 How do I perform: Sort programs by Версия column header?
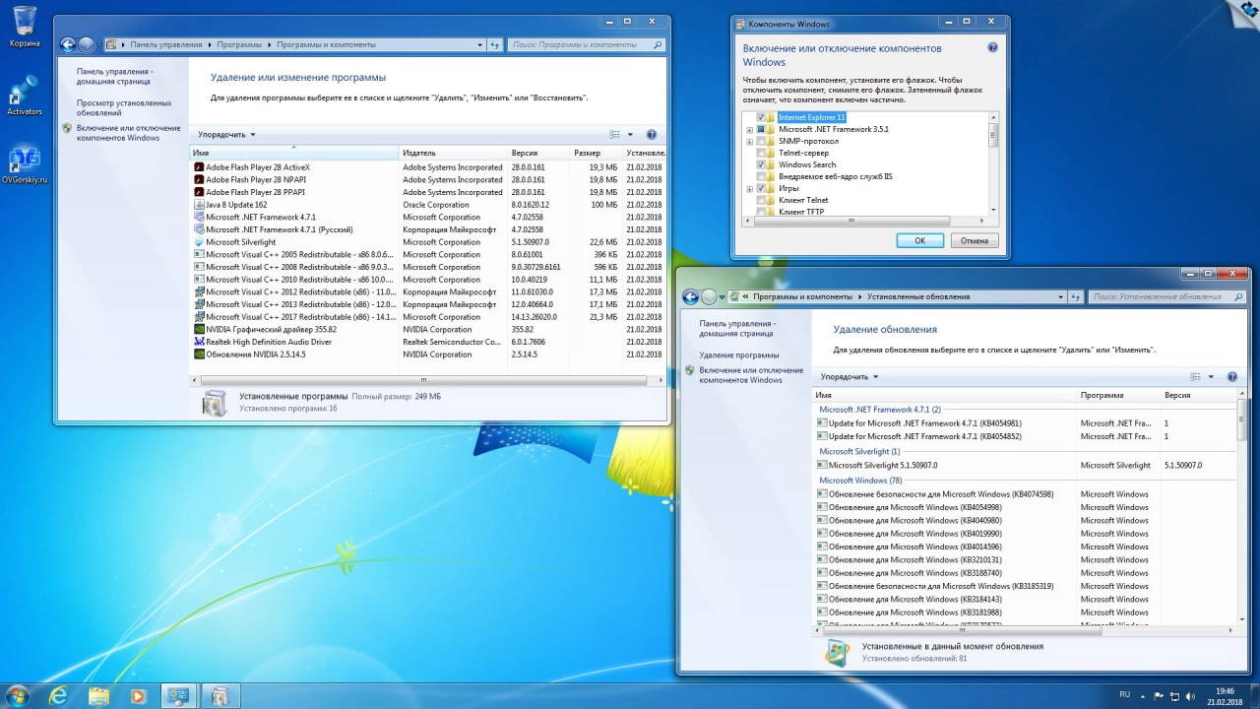point(539,153)
